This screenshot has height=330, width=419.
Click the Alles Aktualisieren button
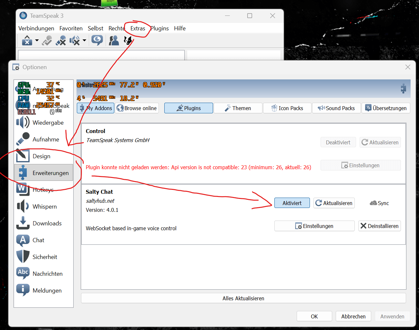tap(243, 298)
